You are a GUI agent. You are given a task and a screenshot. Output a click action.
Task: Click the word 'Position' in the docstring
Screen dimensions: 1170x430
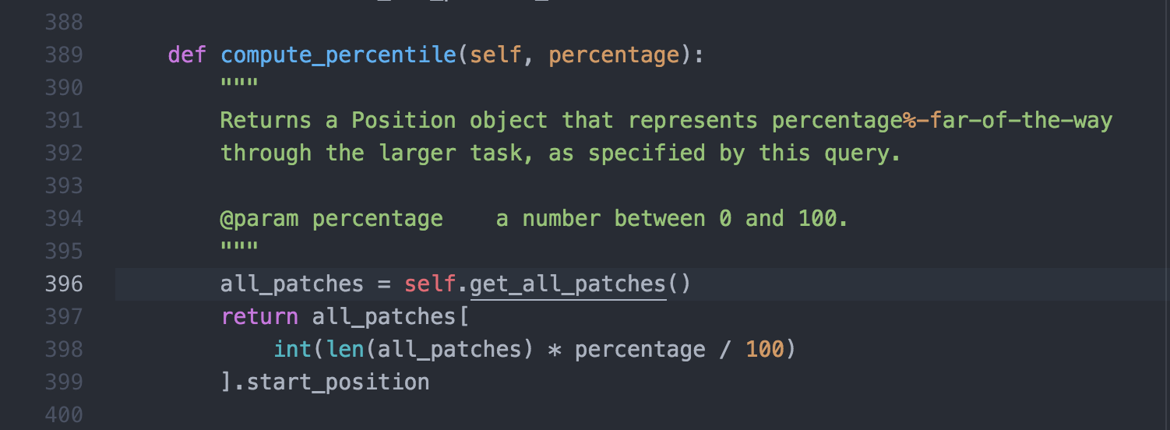pos(404,121)
